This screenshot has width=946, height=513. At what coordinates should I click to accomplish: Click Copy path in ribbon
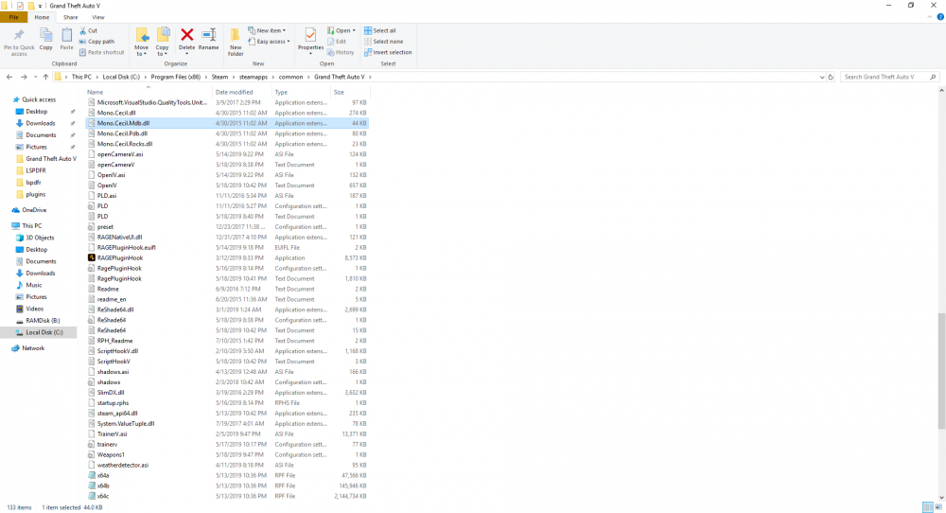pyautogui.click(x=96, y=42)
